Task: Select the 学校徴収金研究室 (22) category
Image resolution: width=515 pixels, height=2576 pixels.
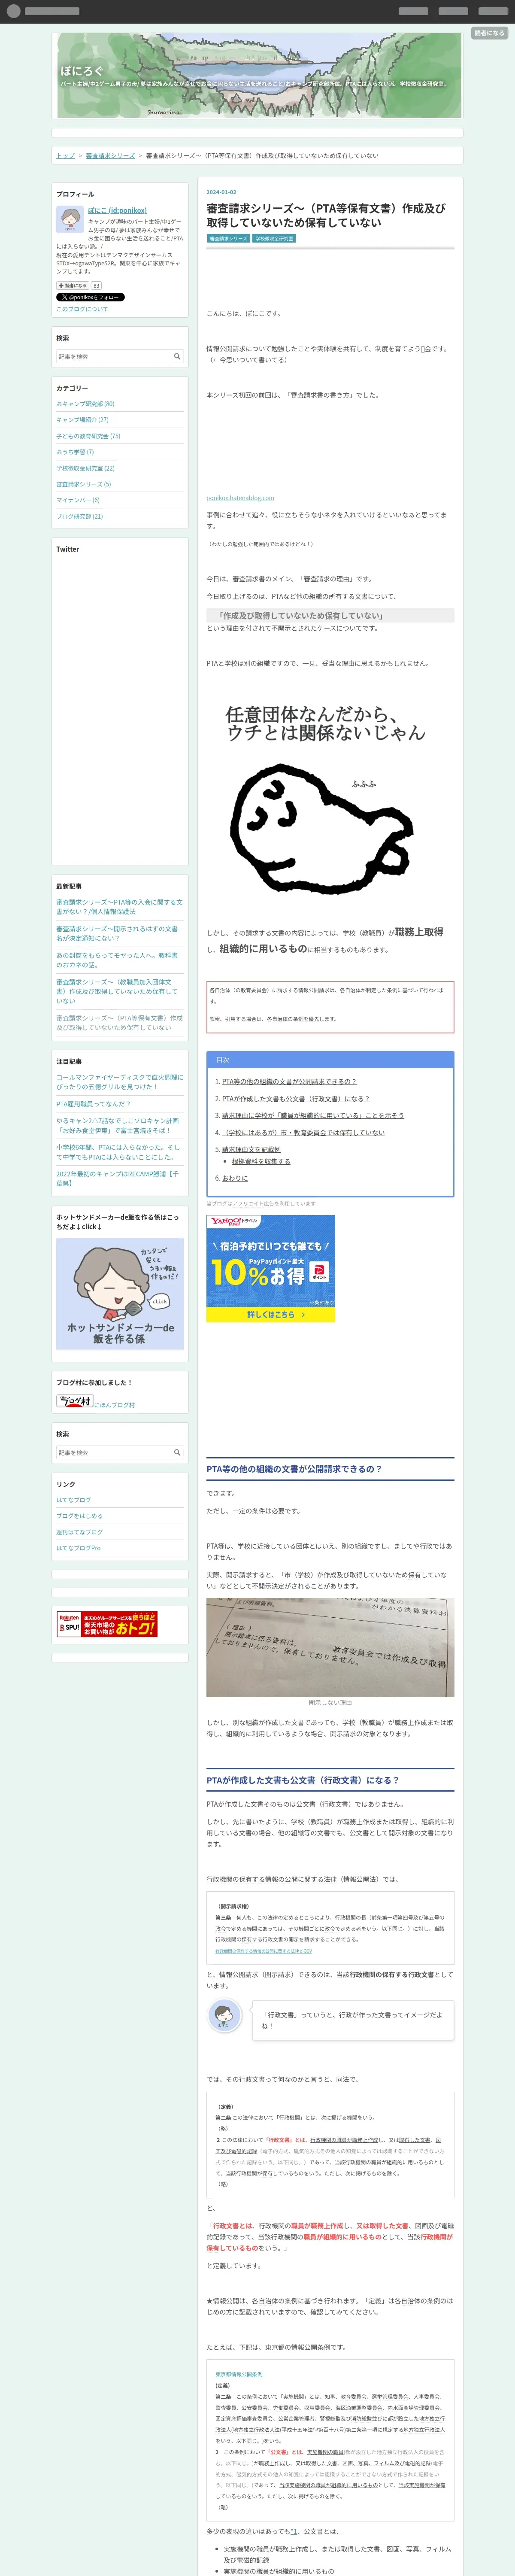Action: click(x=85, y=468)
